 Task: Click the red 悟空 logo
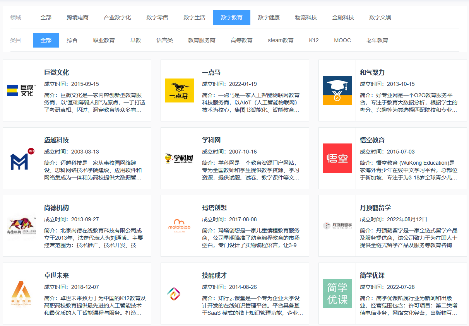point(337,158)
